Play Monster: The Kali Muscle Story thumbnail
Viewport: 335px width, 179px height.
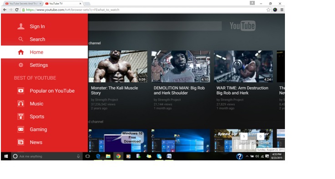click(x=118, y=66)
